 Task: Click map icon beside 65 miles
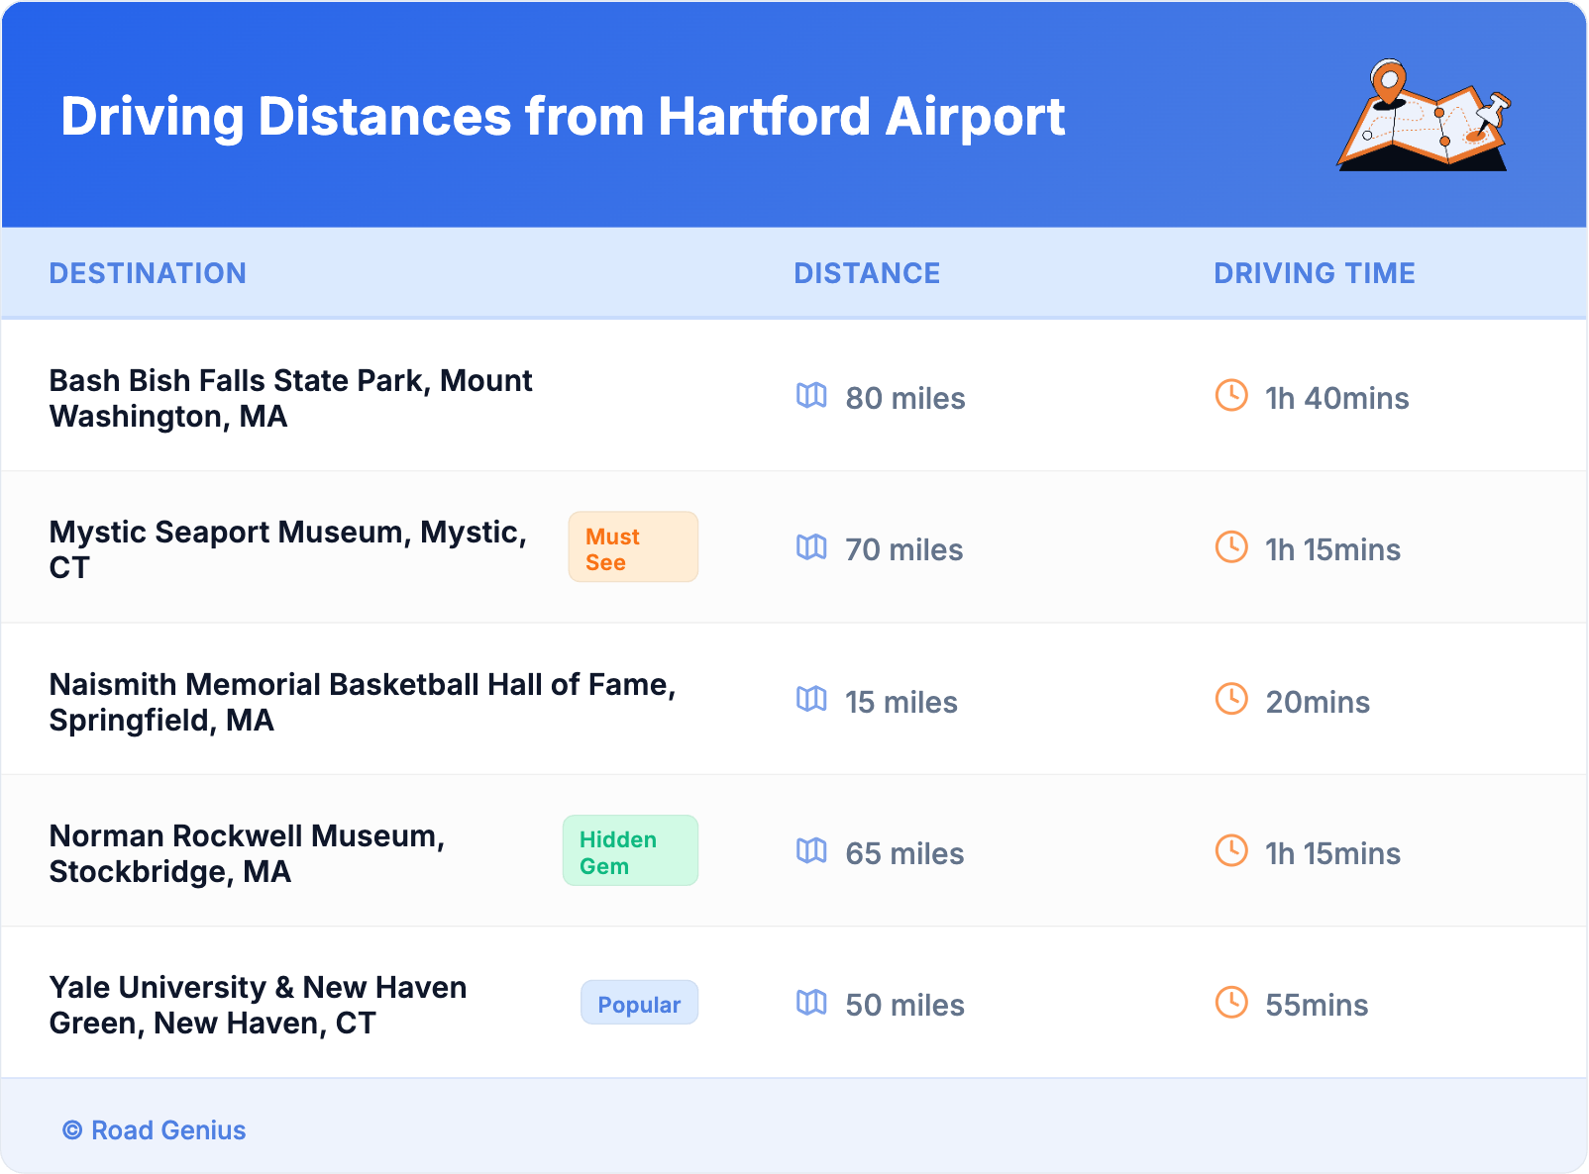pos(811,851)
